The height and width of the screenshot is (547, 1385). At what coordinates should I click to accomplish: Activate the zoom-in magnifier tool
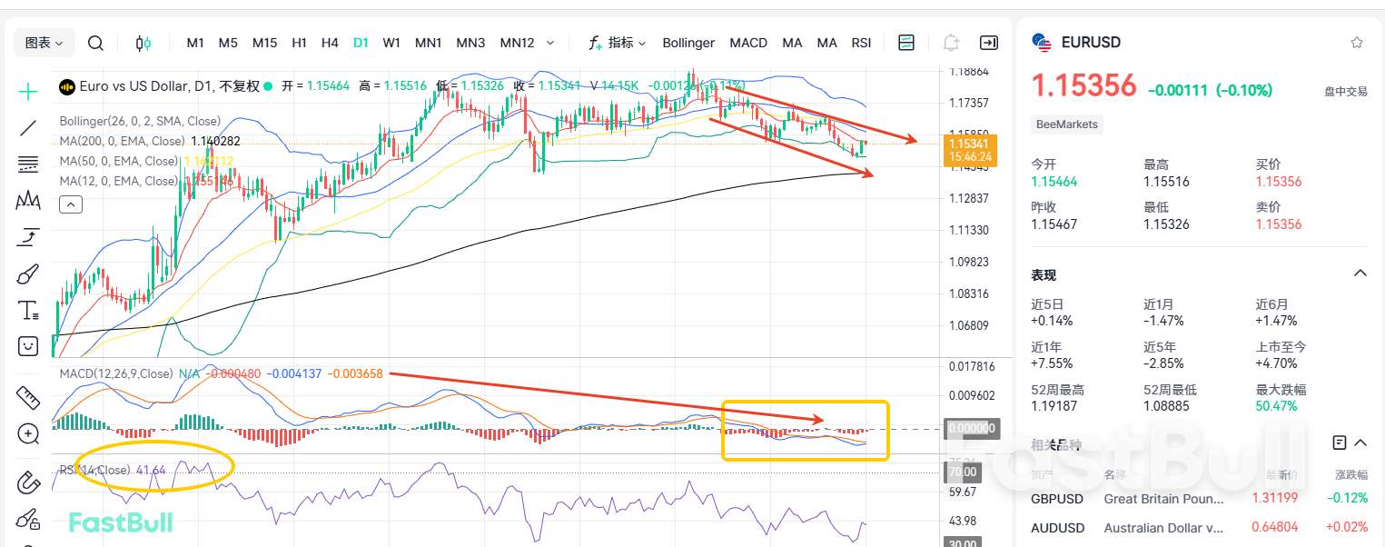point(28,433)
